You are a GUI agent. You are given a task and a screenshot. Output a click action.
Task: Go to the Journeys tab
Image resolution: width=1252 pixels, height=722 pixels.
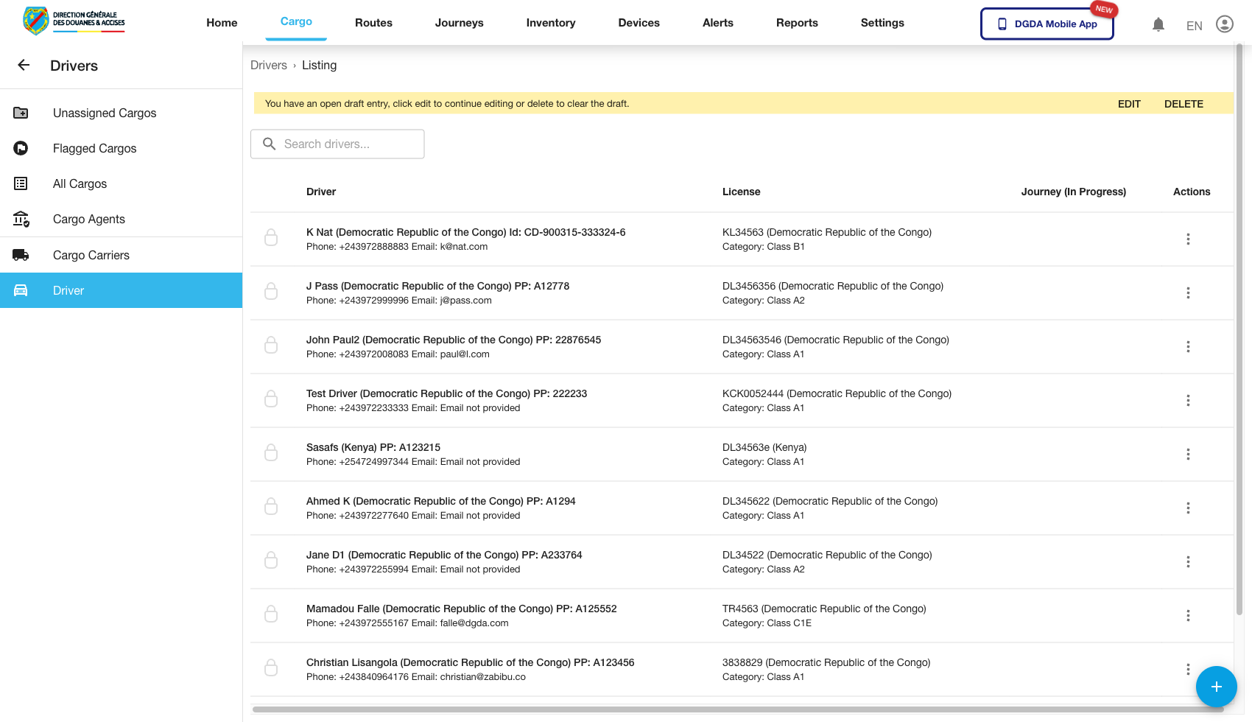pos(459,23)
